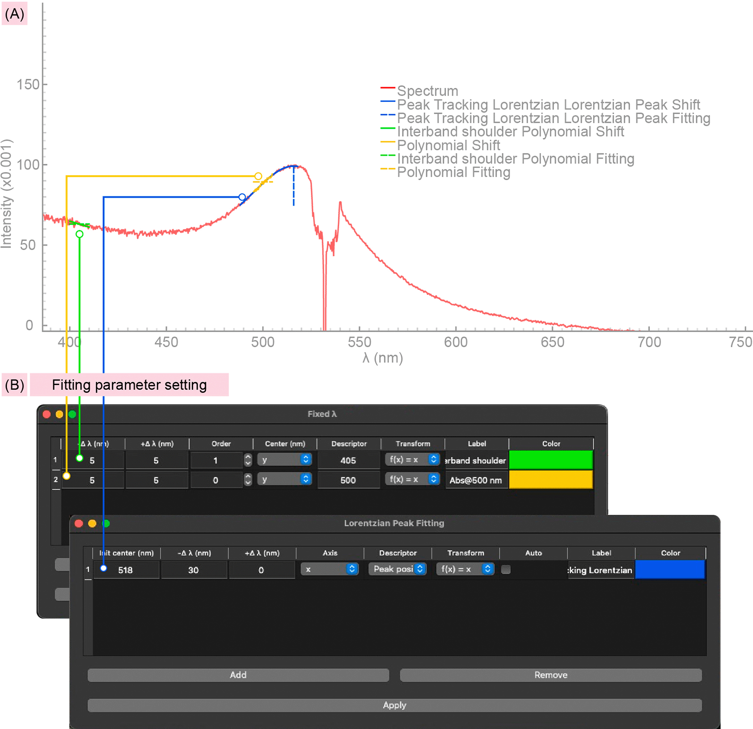
Task: Click the 'Fixed λ' window title bar
Action: pos(322,414)
